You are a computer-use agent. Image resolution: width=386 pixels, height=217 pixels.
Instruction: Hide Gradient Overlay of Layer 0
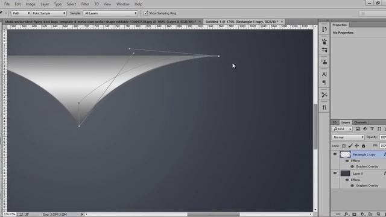pos(352,186)
